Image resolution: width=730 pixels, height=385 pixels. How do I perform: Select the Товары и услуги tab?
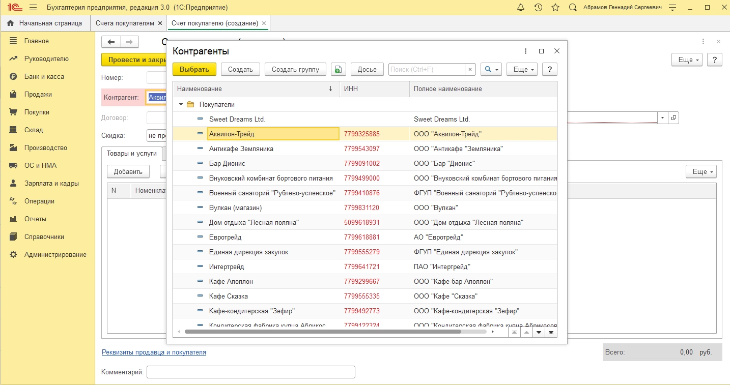[x=132, y=154]
